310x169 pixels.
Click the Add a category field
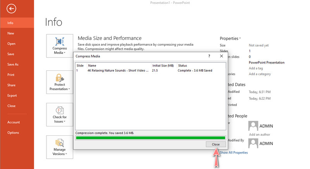pos(260,74)
